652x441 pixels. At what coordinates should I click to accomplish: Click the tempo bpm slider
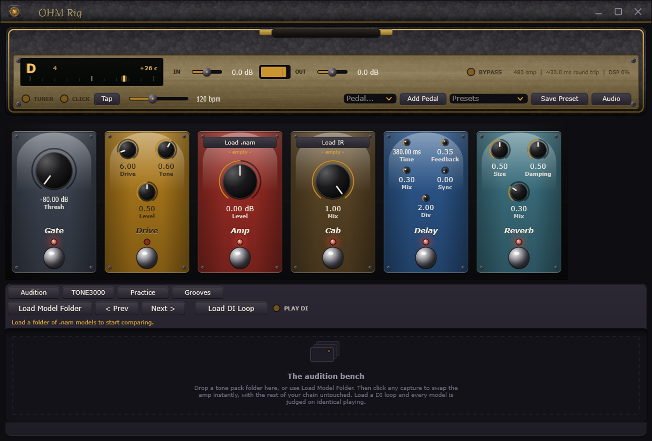(x=158, y=99)
